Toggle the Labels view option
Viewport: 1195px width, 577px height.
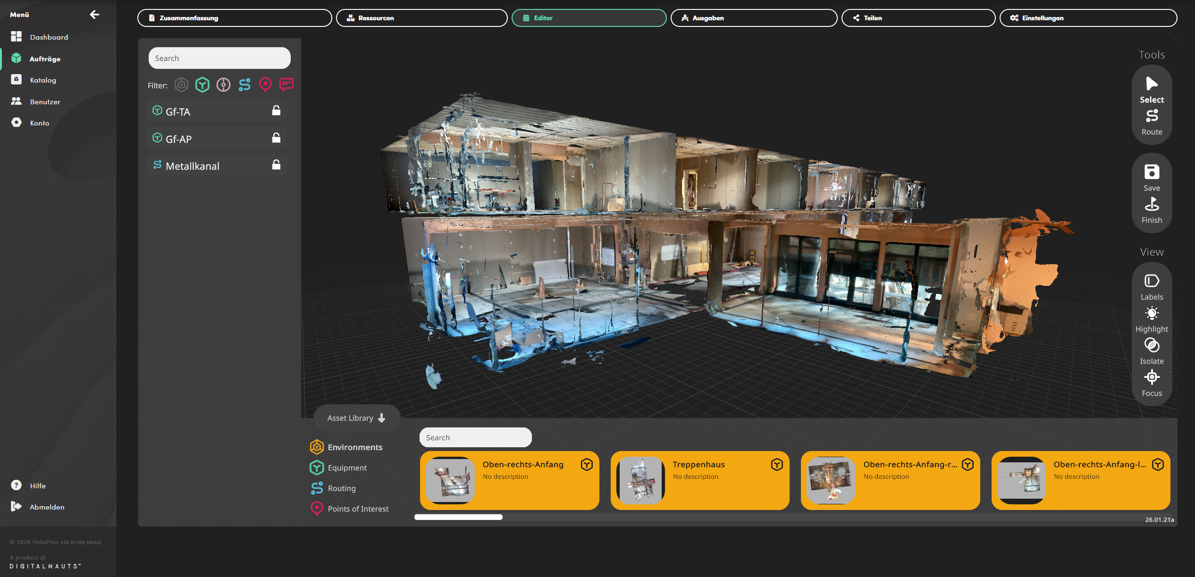[1151, 281]
